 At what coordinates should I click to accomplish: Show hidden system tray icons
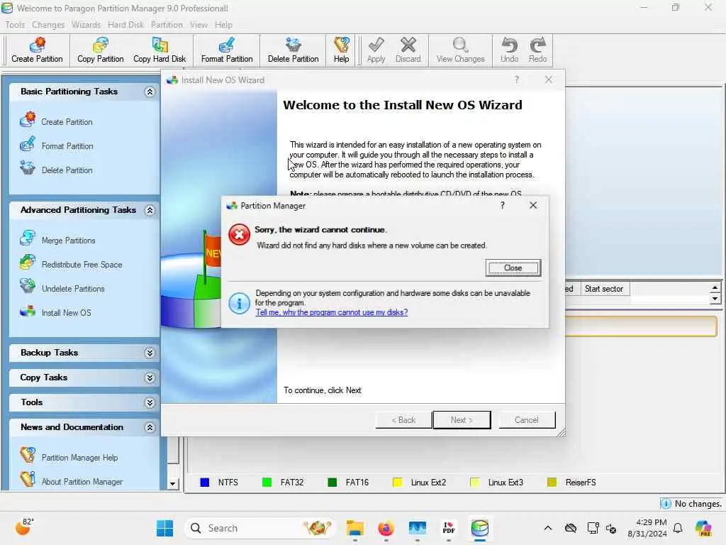pyautogui.click(x=548, y=528)
